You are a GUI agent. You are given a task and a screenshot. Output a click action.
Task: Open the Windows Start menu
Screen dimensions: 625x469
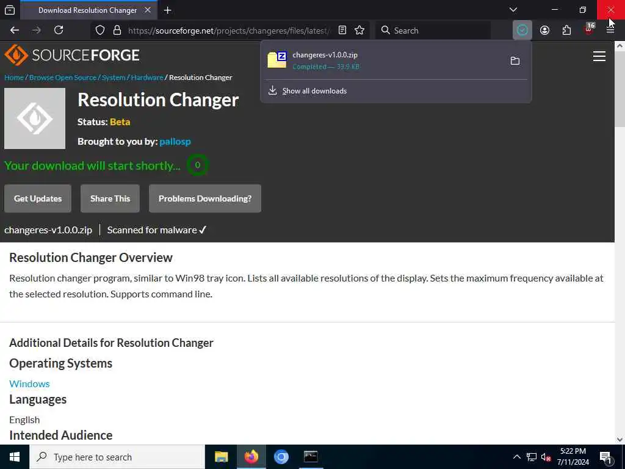pyautogui.click(x=15, y=457)
